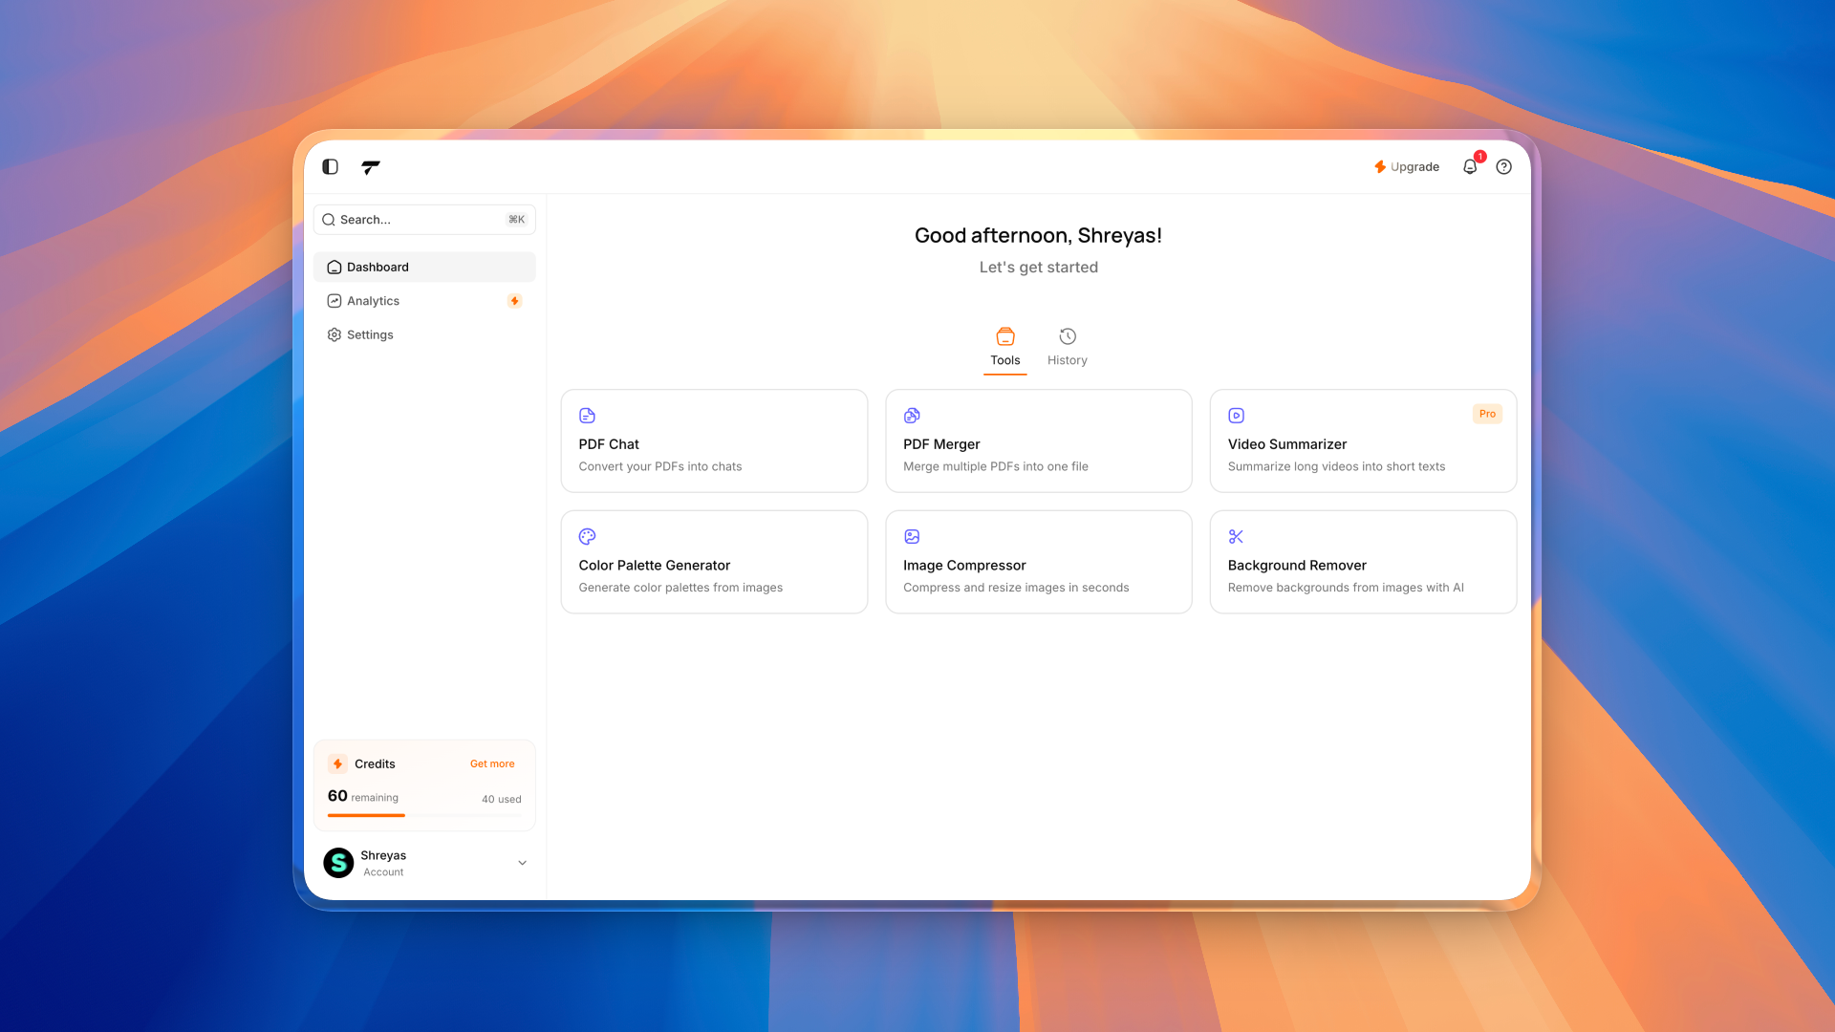Click the app logo icon
The width and height of the screenshot is (1835, 1032).
click(x=371, y=167)
